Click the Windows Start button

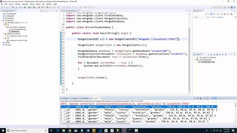click(x=3, y=130)
